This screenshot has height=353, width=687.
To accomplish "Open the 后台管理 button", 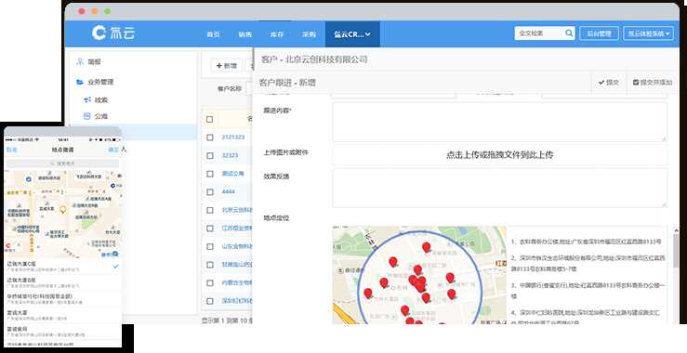I will pyautogui.click(x=599, y=33).
